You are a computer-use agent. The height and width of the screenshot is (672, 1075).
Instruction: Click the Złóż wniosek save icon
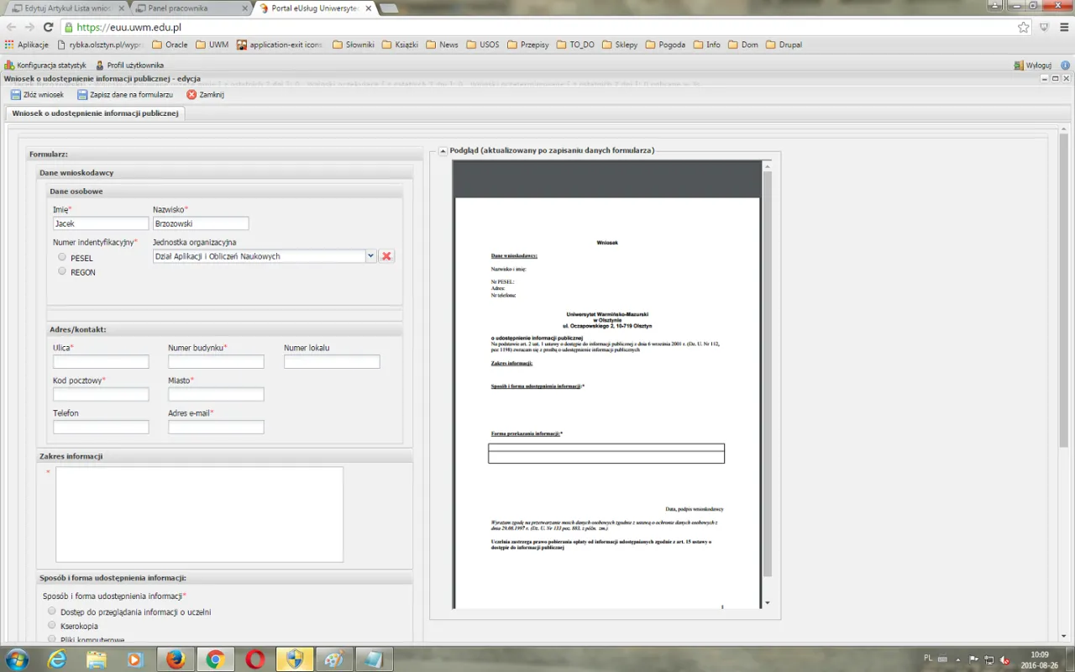click(x=16, y=95)
